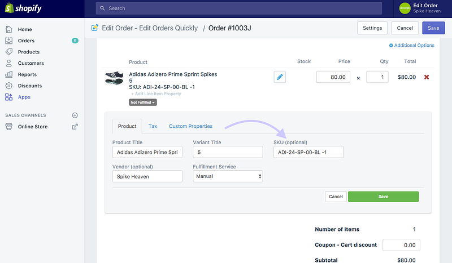Go to Products in sidebar
This screenshot has width=452, height=263.
click(x=29, y=52)
